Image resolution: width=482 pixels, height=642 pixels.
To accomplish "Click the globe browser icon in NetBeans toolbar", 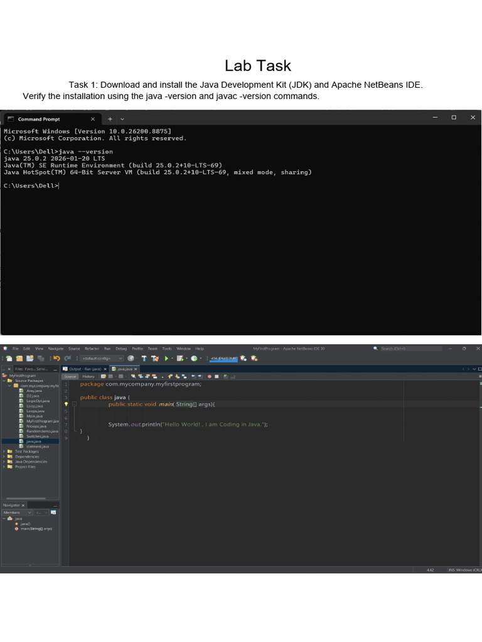I will tap(131, 358).
